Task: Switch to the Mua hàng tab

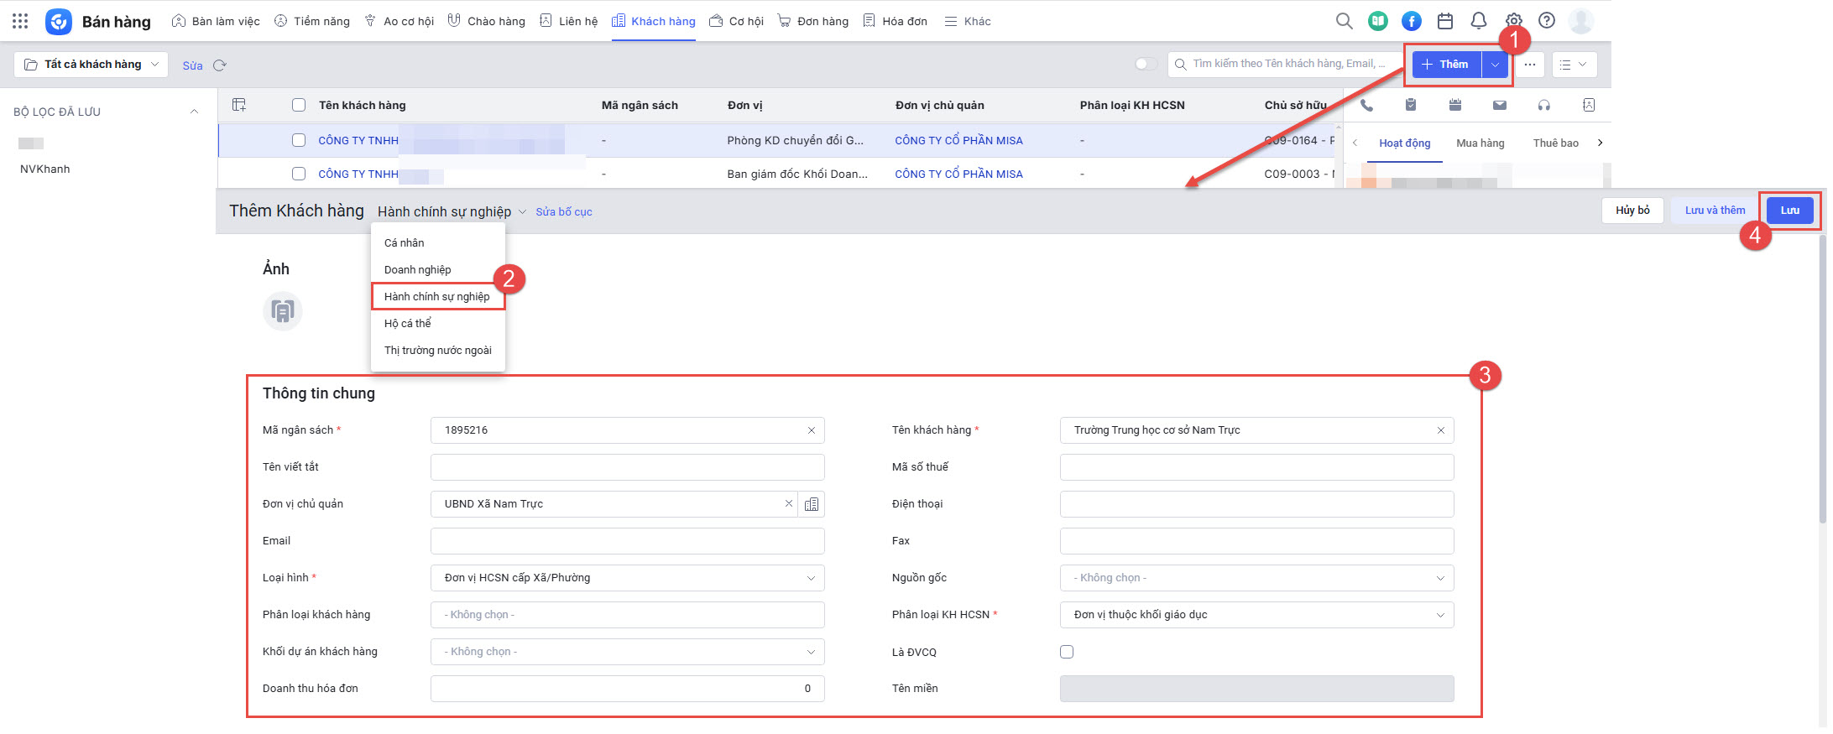Action: click(1480, 143)
